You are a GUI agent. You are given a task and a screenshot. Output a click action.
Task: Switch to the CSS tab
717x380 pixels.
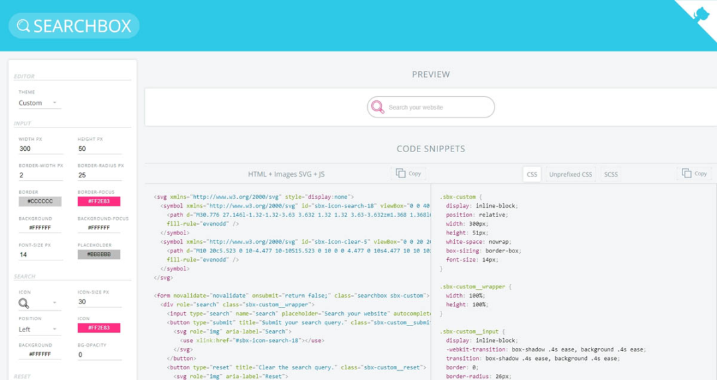tap(532, 175)
